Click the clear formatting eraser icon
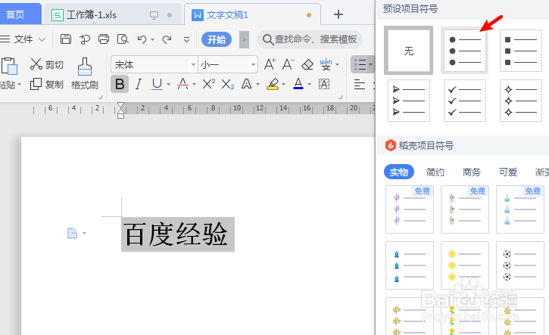The height and width of the screenshot is (335, 549). click(307, 64)
